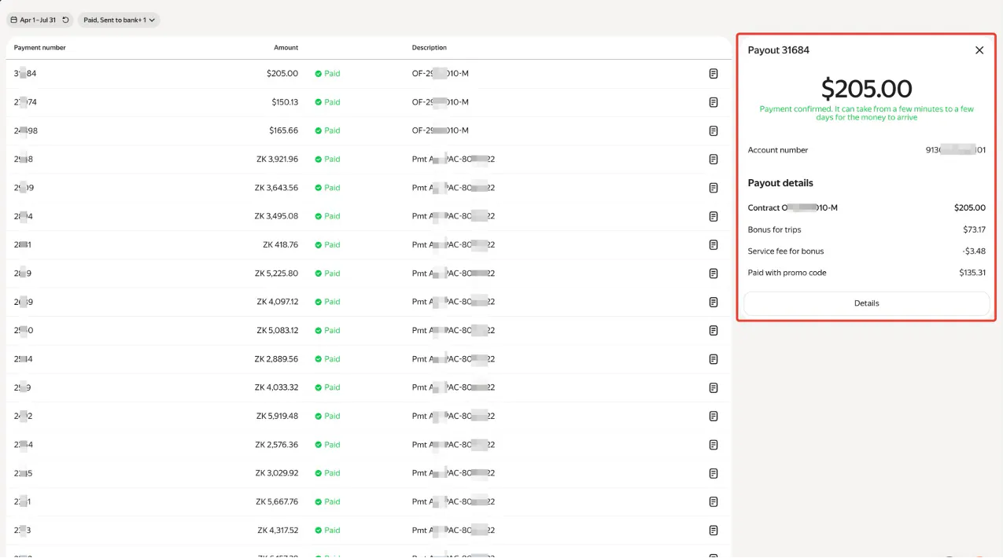Viewport: 1003px width, 558px height.
Task: Expand the Paid, Sent to bank status filter
Action: pyautogui.click(x=119, y=20)
